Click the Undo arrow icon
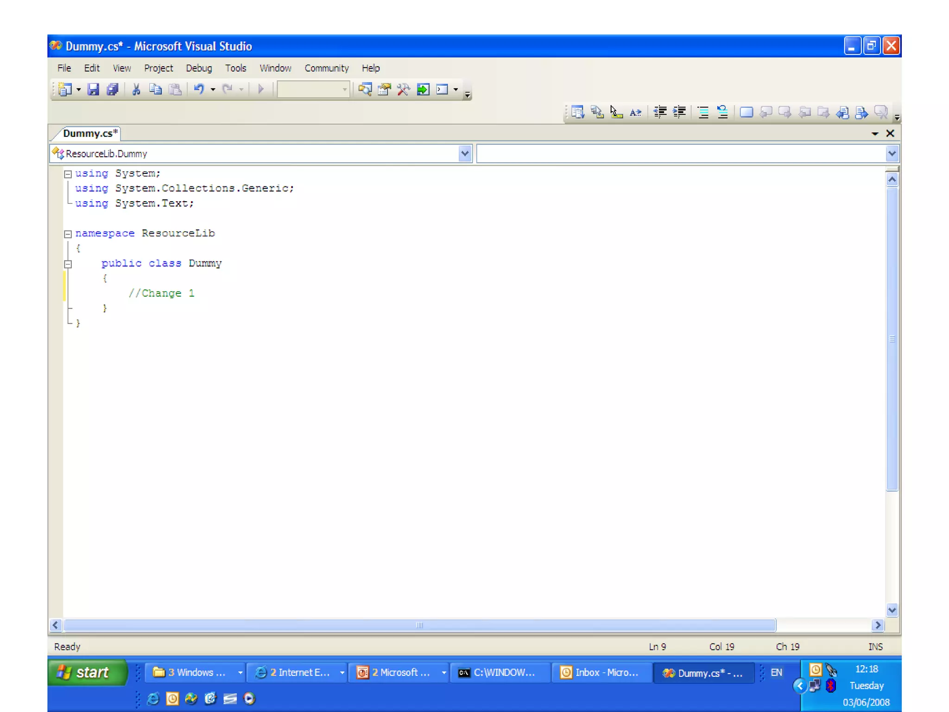This screenshot has width=949, height=712. point(199,89)
